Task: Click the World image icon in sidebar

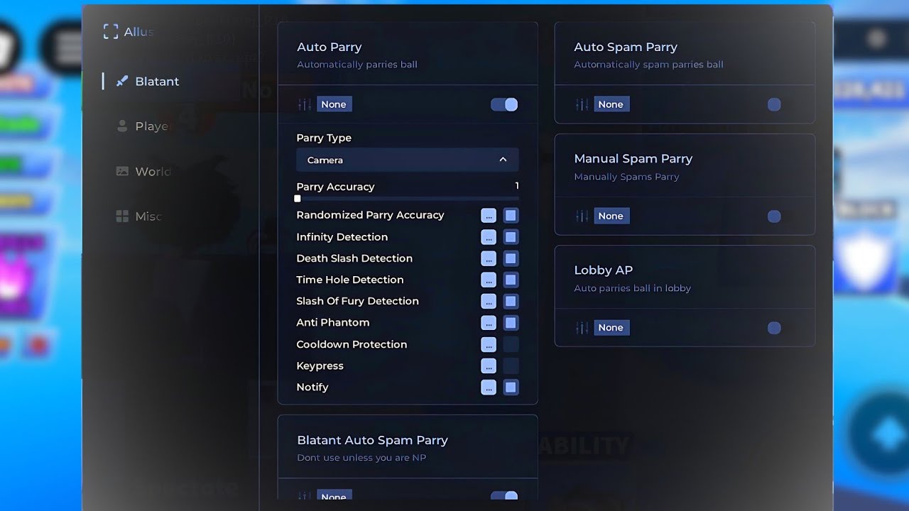Action: (x=122, y=171)
